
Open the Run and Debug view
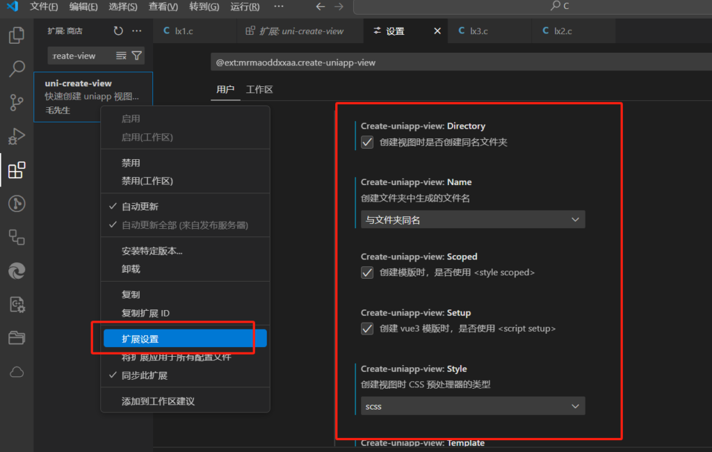point(17,136)
